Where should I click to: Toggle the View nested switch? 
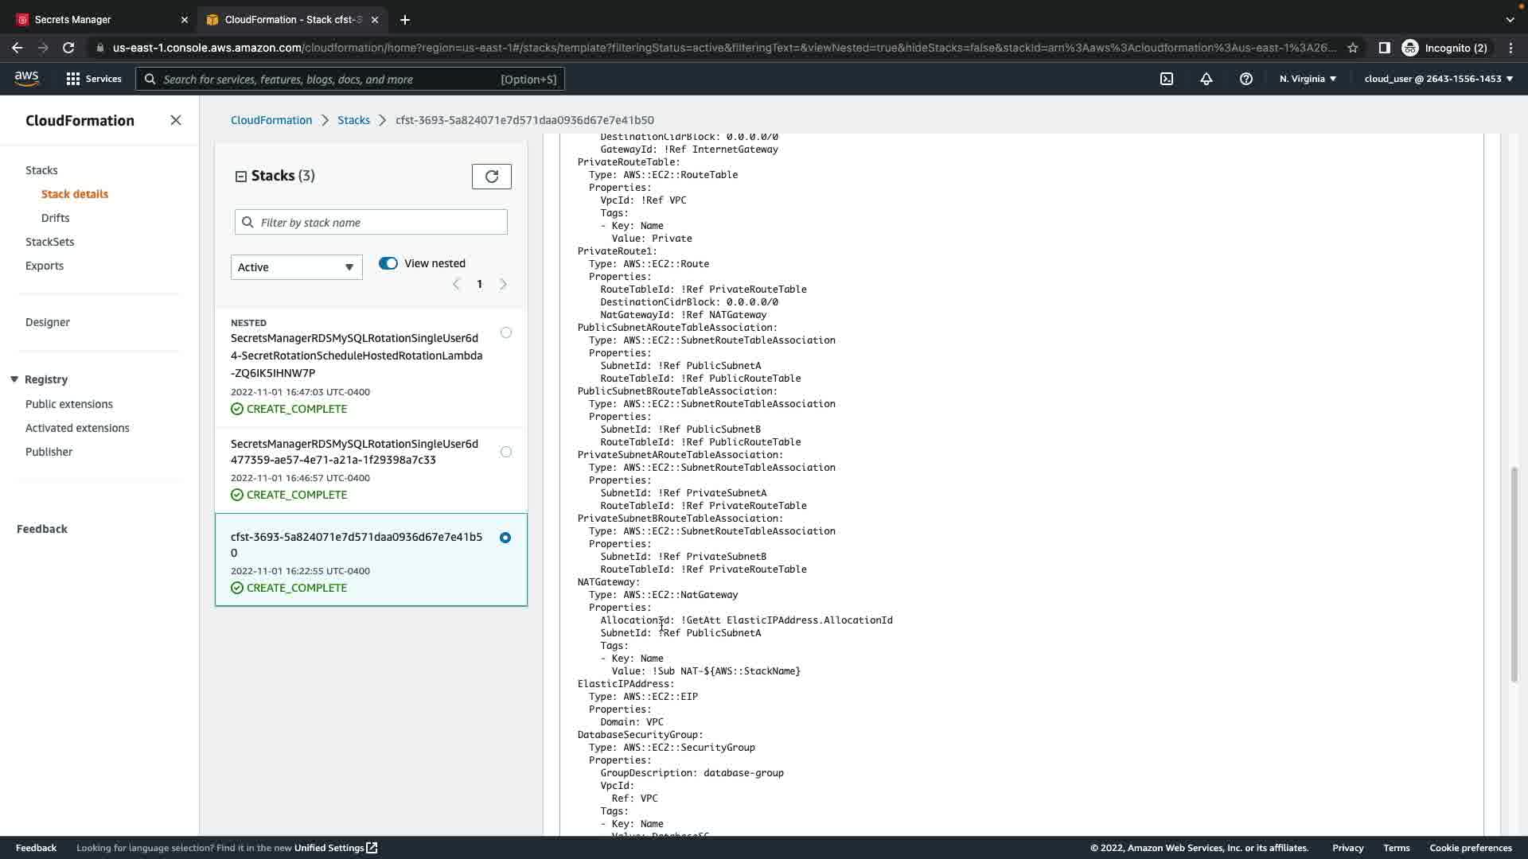pyautogui.click(x=388, y=263)
